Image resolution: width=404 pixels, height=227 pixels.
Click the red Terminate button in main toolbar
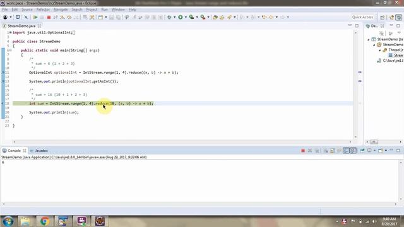click(x=49, y=17)
